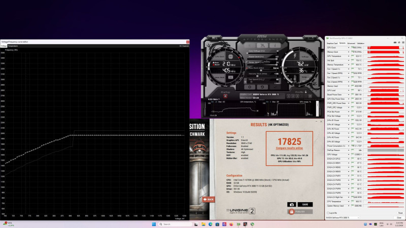Click OC Scanner in curve editor
The image size is (406, 228).
coord(184,46)
